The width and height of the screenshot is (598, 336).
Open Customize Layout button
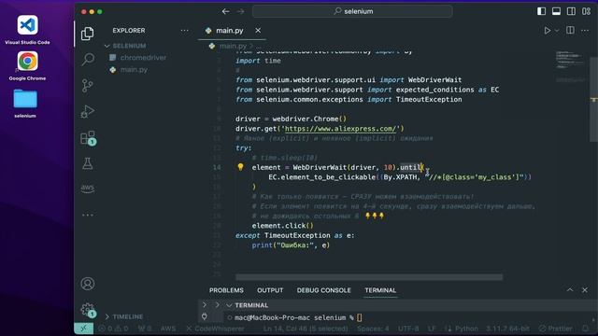586,11
